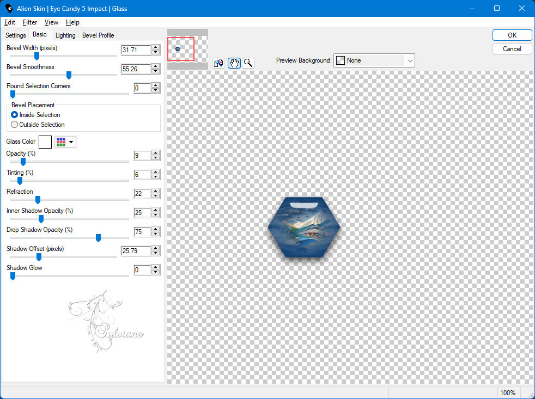Increase Bevel Width with the up stepper
The width and height of the screenshot is (535, 399).
[x=156, y=47]
